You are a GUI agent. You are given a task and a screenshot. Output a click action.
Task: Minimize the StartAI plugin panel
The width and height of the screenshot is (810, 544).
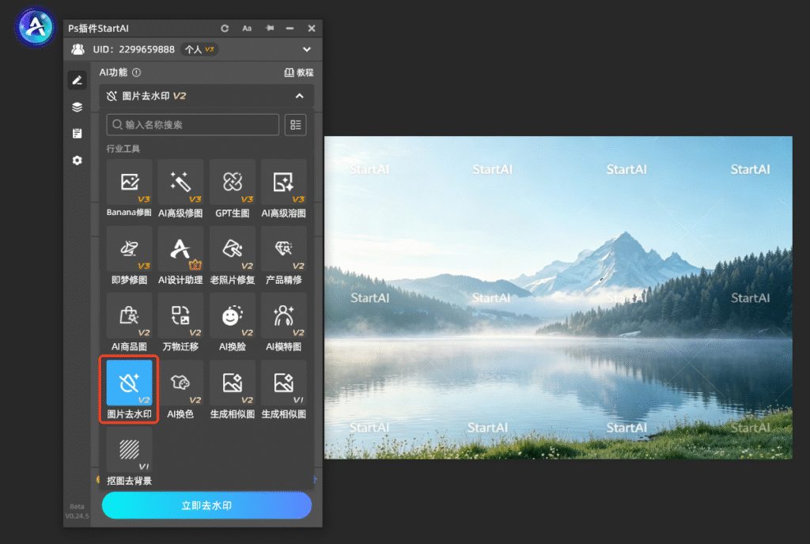290,28
